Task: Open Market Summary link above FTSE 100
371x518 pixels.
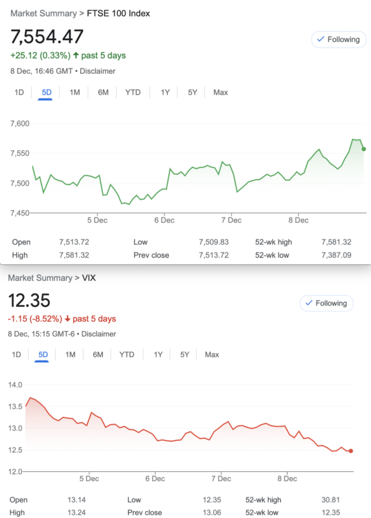Action: [43, 14]
